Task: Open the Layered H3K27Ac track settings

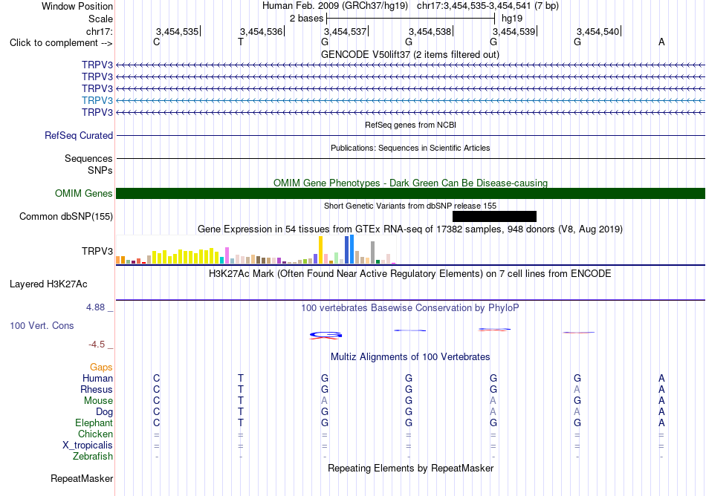Action: 48,284
